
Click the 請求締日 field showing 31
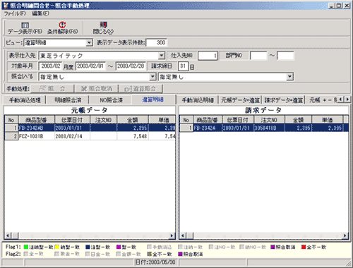183,66
